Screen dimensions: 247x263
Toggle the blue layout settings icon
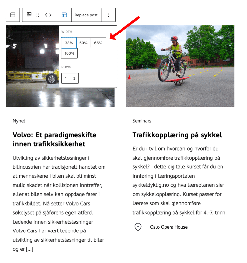click(x=64, y=15)
